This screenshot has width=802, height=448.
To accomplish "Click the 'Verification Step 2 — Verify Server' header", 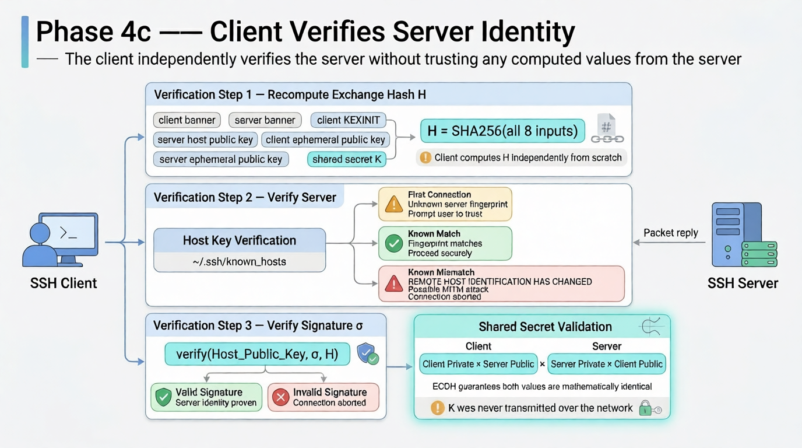I will coord(245,197).
